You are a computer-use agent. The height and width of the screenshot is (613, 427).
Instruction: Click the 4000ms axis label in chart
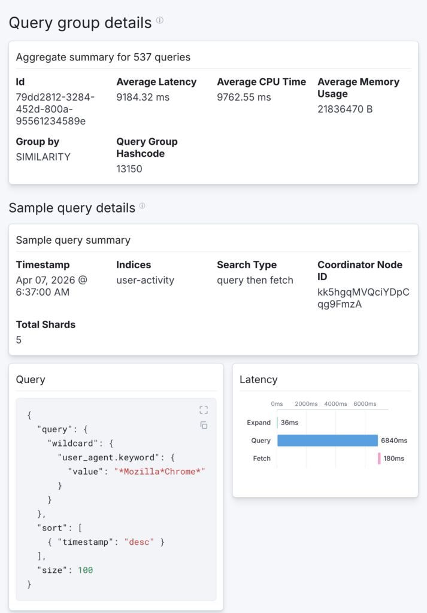pos(335,404)
